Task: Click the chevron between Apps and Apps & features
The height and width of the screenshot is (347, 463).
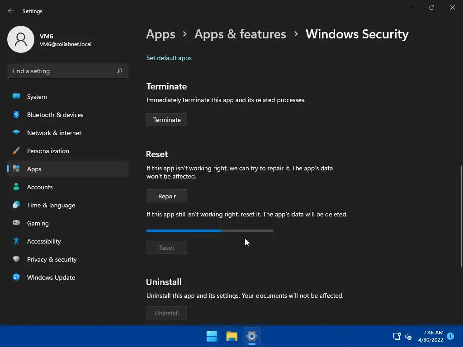Action: [185, 34]
